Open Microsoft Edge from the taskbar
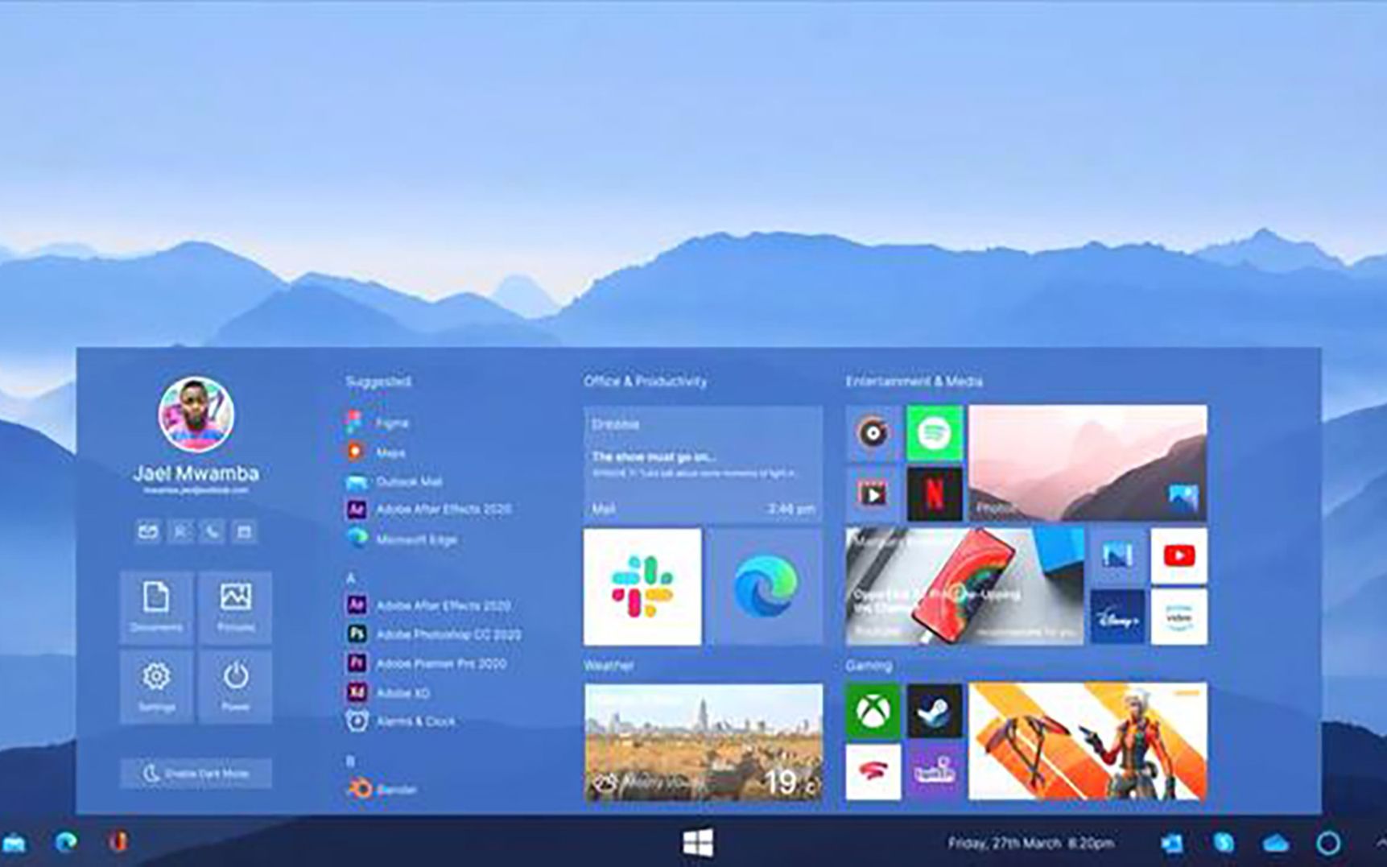Viewport: 1387px width, 867px height. pyautogui.click(x=66, y=842)
